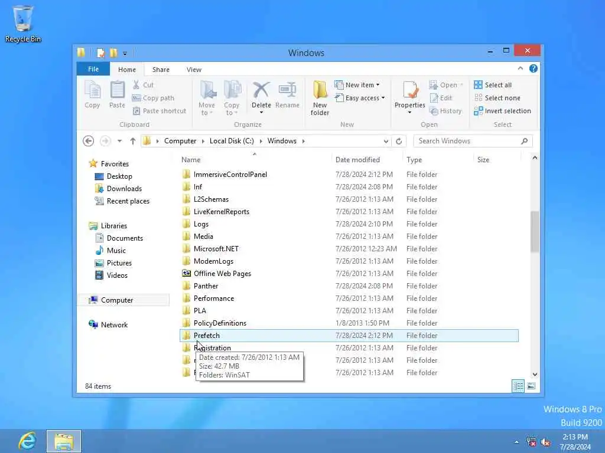Click Copy path in the Clipboard group
Viewport: 605px width, 453px height.
[x=153, y=98]
